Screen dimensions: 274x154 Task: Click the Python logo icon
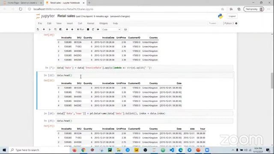click(x=220, y=16)
